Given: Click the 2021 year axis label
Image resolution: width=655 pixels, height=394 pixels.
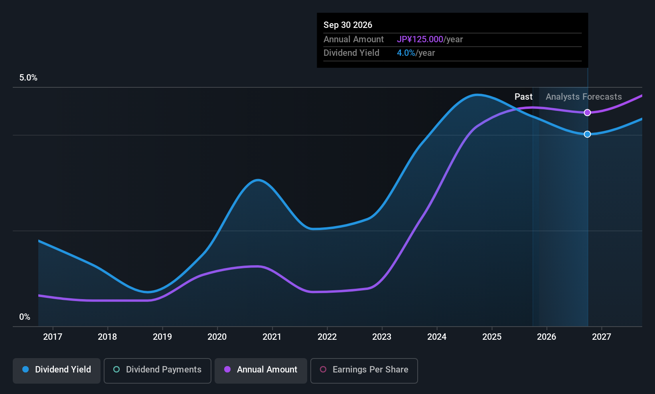Looking at the screenshot, I should (272, 337).
